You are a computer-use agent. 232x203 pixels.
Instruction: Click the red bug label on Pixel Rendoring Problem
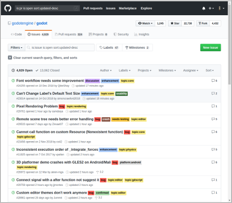click(62, 107)
